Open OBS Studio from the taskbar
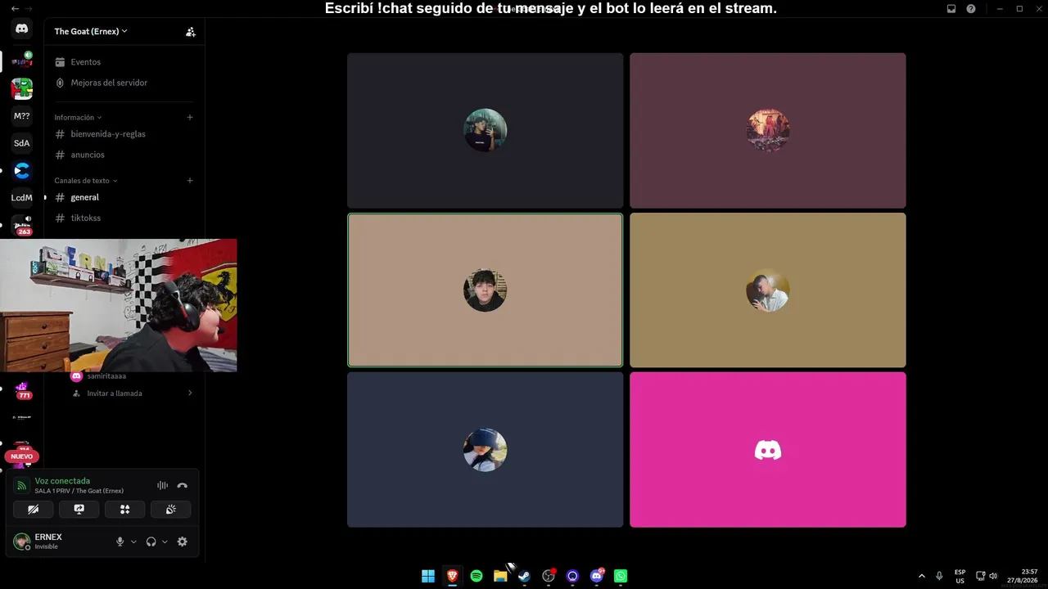This screenshot has width=1048, height=589. 549,576
